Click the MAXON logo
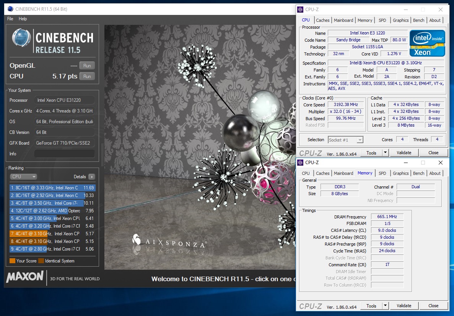Viewport: 454px width, 316px height. (x=25, y=277)
